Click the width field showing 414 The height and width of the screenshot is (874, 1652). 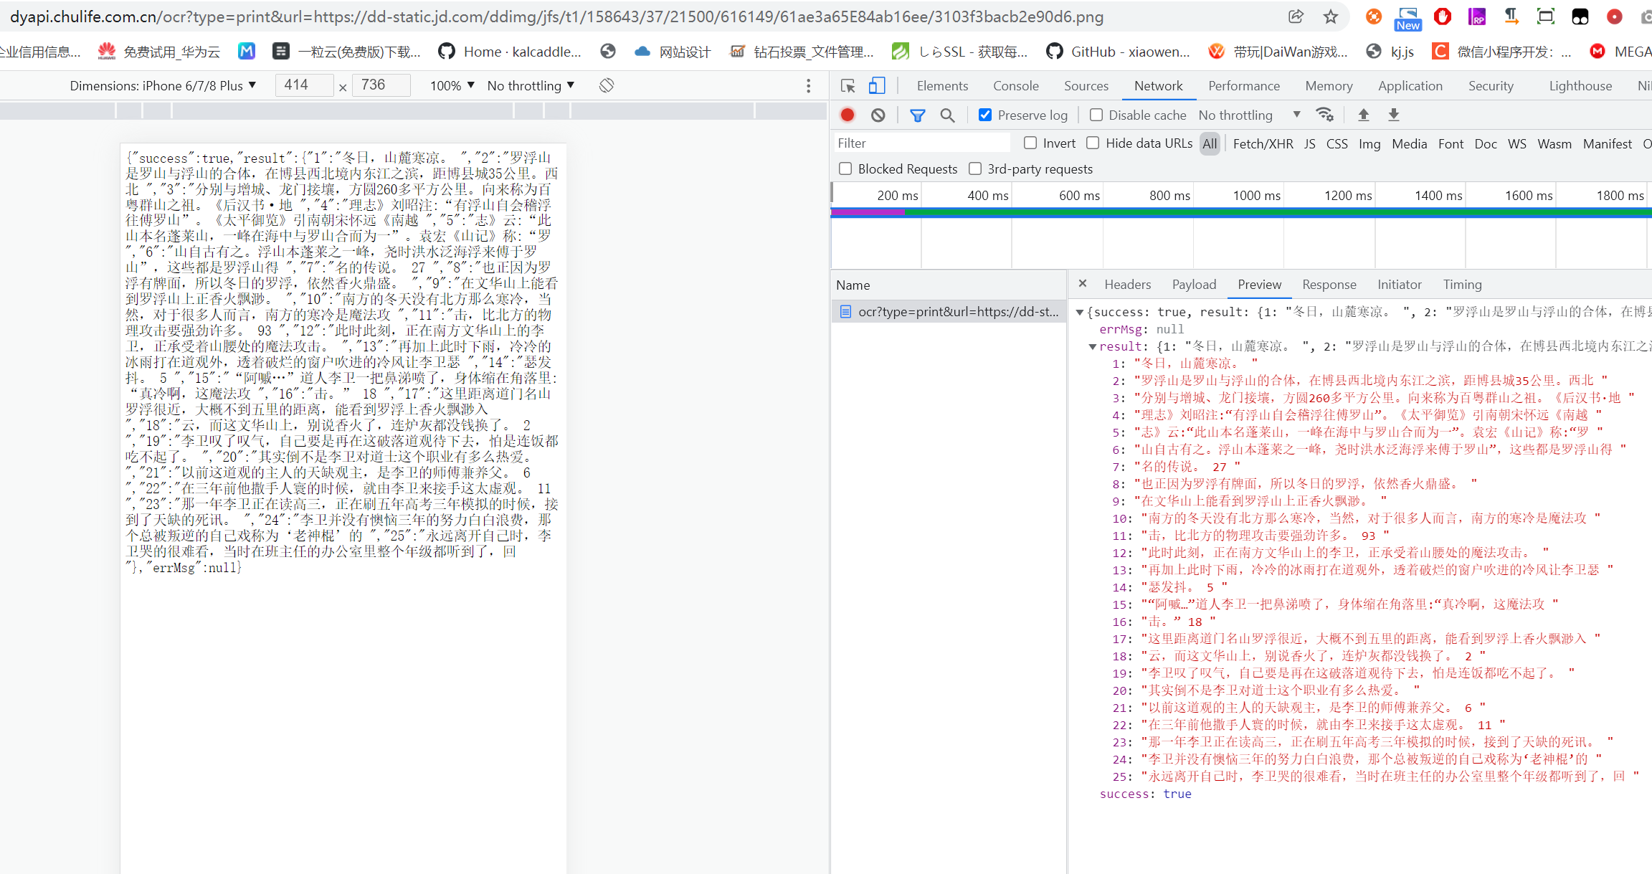point(304,85)
